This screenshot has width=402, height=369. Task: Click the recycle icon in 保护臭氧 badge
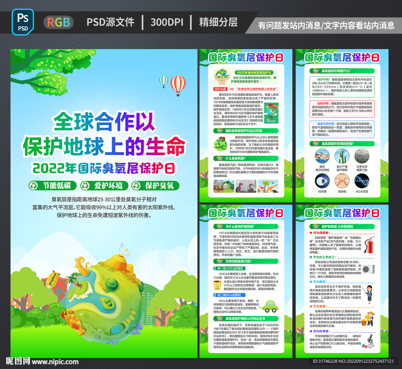point(136,185)
